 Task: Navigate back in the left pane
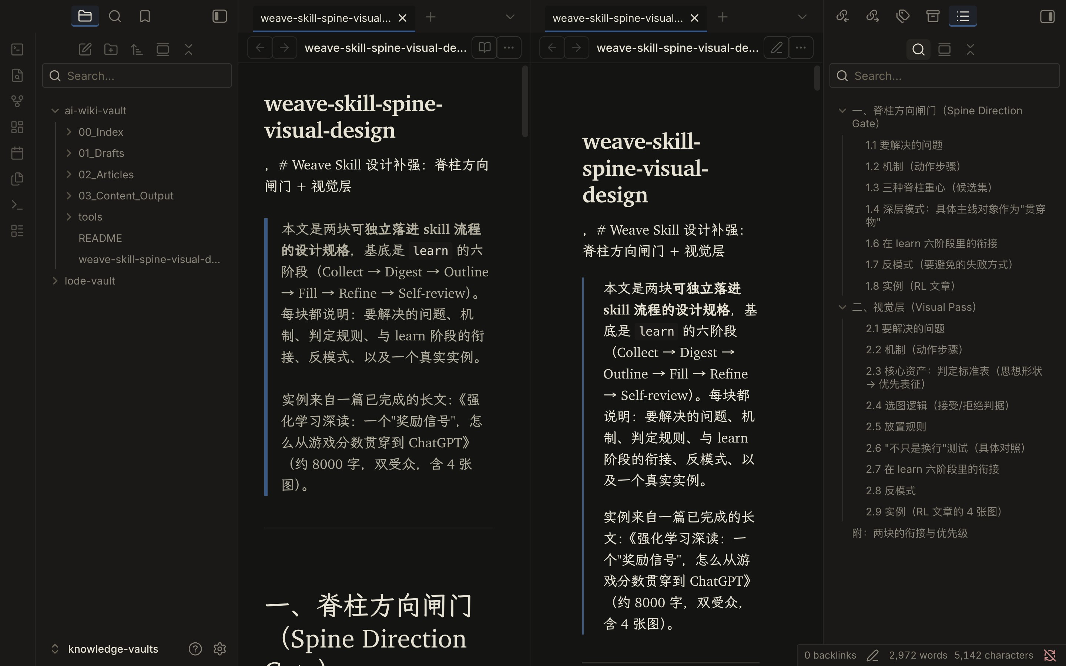pyautogui.click(x=260, y=48)
